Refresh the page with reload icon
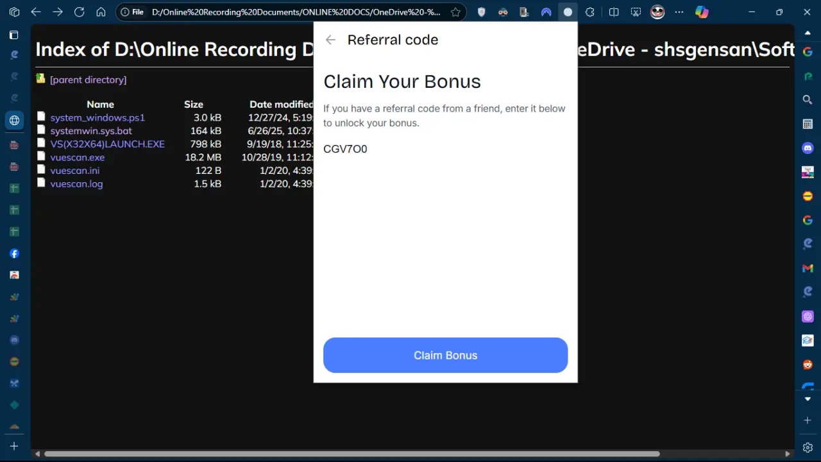The width and height of the screenshot is (821, 462). pos(80,12)
